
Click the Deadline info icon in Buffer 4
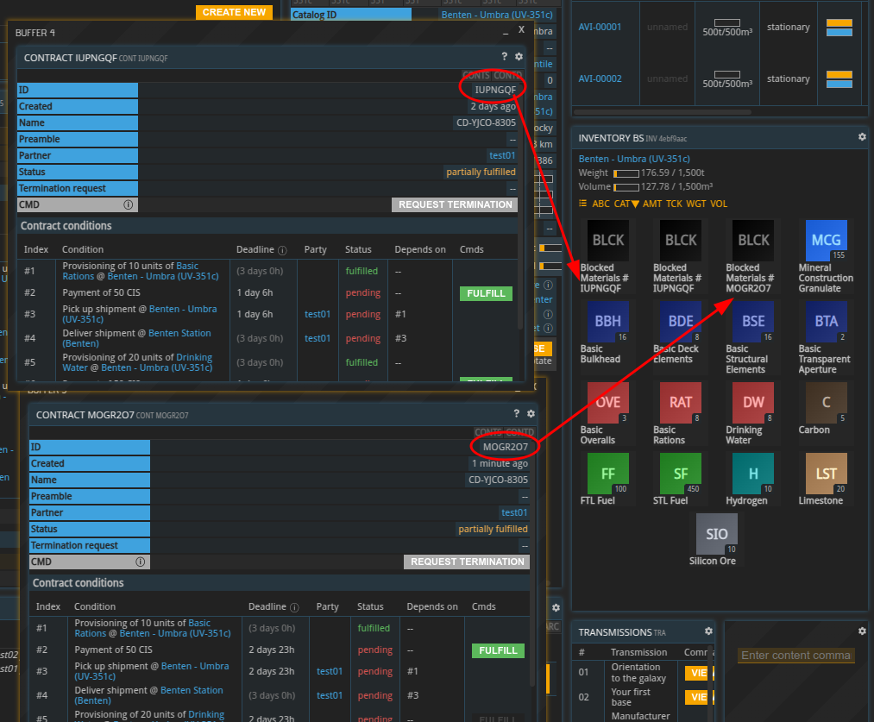(x=282, y=250)
